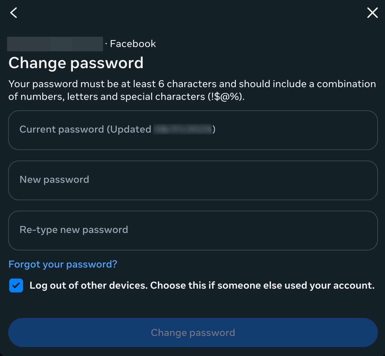This screenshot has height=356, width=385.
Task: Click the 'Change password' heading text
Action: pyautogui.click(x=76, y=63)
